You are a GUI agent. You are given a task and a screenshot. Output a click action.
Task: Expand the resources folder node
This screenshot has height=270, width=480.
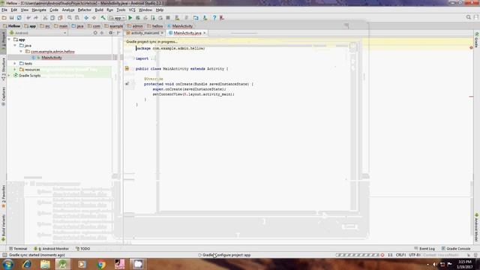15,70
